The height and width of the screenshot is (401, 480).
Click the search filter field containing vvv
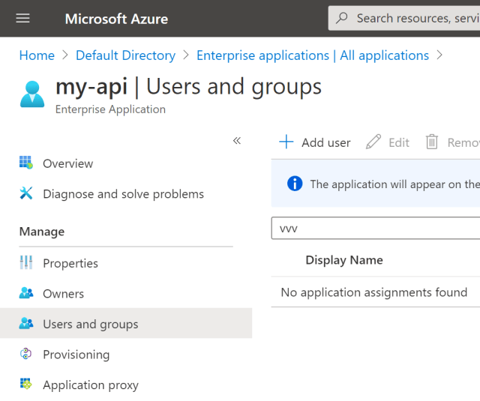(x=375, y=229)
